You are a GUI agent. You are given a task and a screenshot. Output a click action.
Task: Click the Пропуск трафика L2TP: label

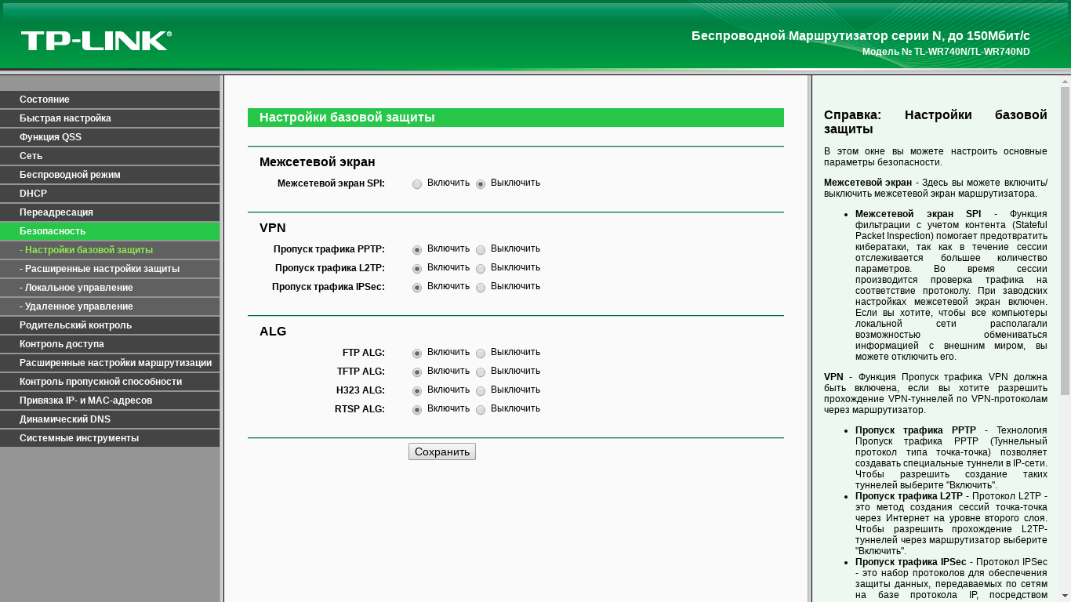coord(330,268)
